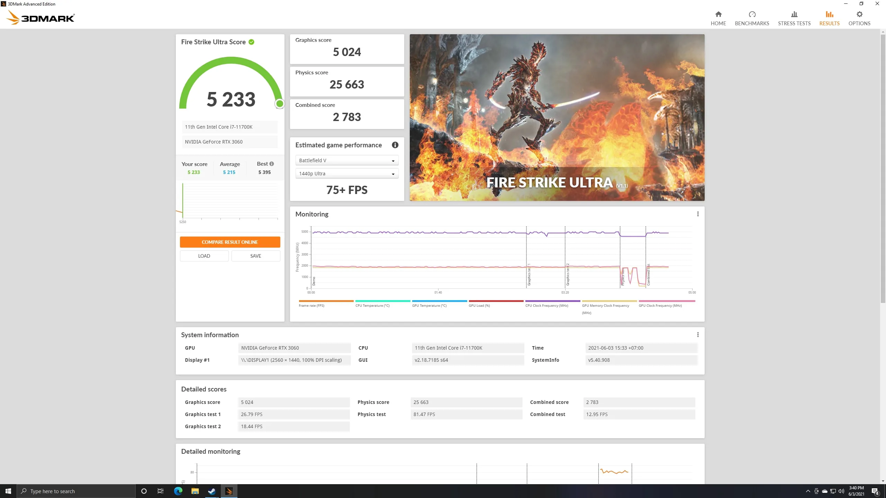Click the 3DMark taskbar icon
886x498 pixels.
pyautogui.click(x=229, y=491)
